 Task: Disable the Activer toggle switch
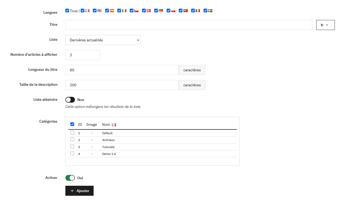pyautogui.click(x=70, y=178)
